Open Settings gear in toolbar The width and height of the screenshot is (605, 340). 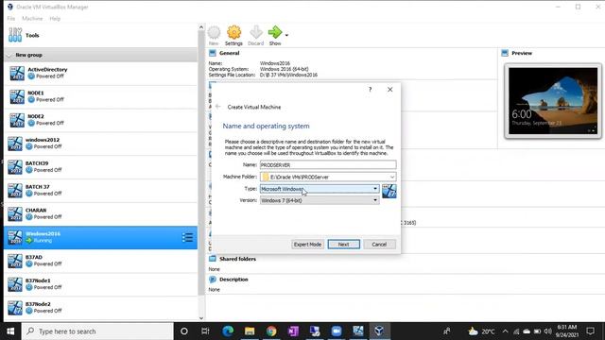coord(233,36)
